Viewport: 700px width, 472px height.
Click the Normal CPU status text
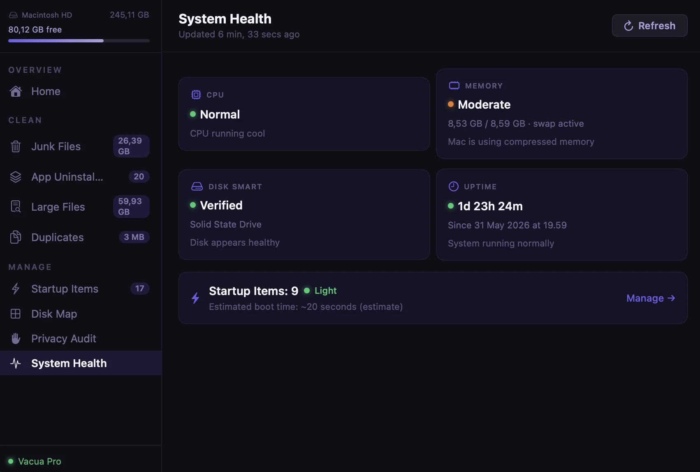click(220, 114)
